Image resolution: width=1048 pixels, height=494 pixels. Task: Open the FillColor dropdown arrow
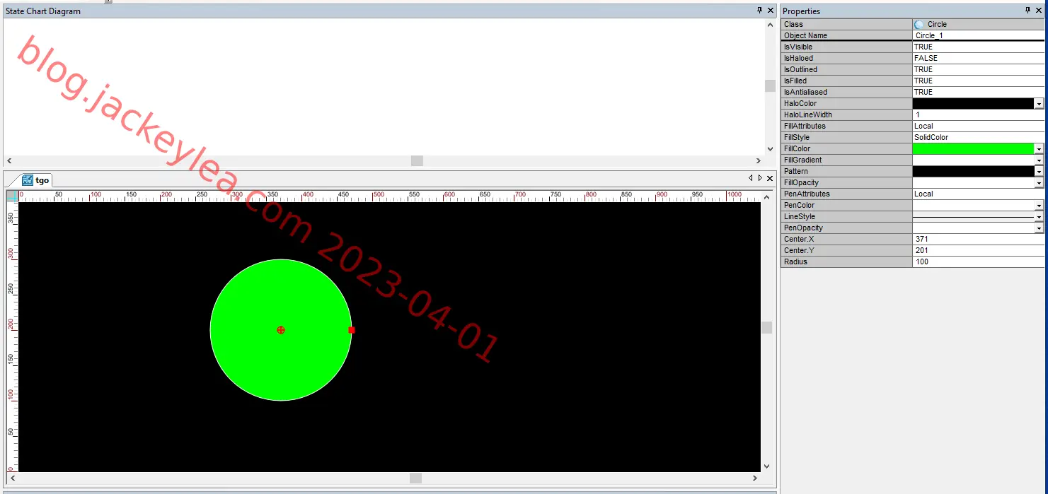[x=1039, y=149]
